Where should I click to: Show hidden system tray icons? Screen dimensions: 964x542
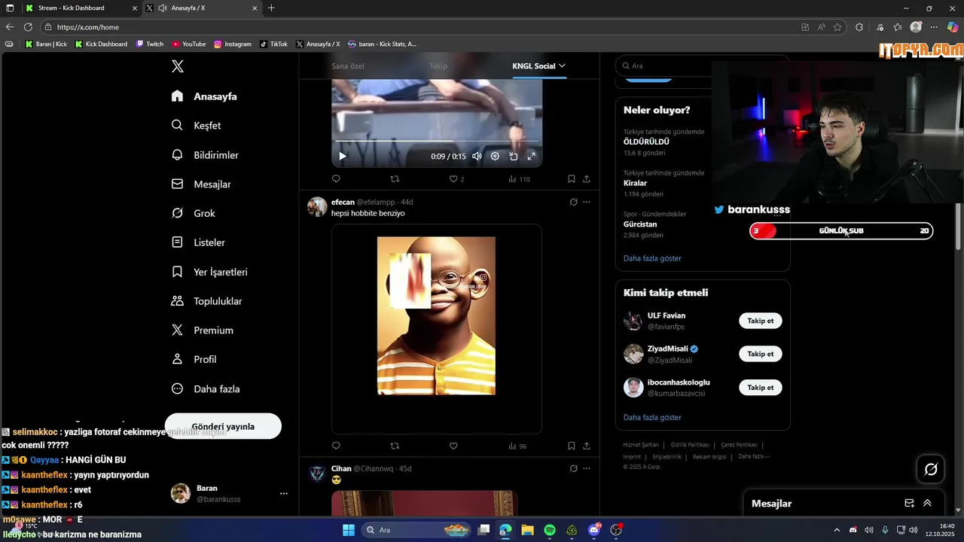coord(836,530)
